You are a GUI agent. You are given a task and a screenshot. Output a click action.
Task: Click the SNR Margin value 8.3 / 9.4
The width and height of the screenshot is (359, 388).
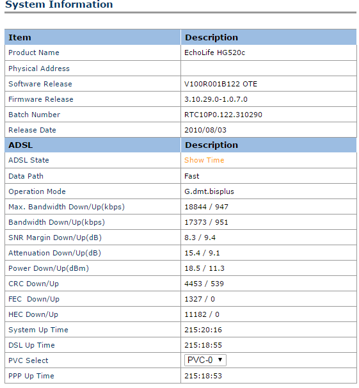pyautogui.click(x=200, y=238)
